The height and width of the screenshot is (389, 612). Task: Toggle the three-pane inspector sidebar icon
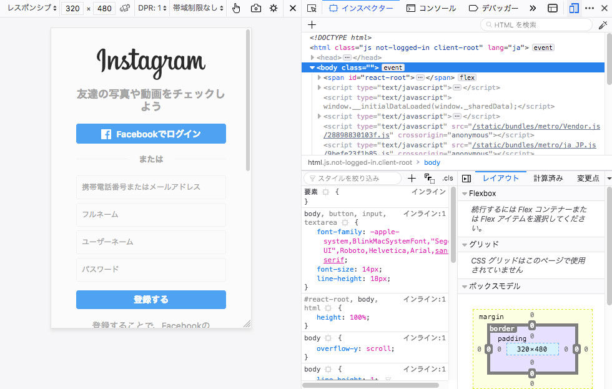tap(466, 179)
